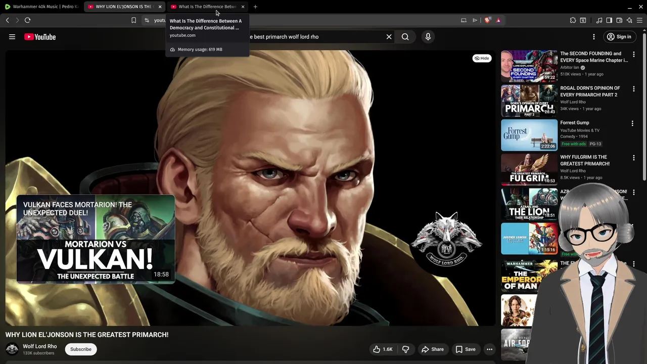Open a new browser tab
Viewport: 647px width, 364px height.
pos(255,7)
